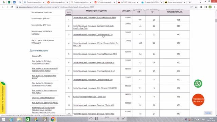Open the share page icon in address bar

pos(192,7)
